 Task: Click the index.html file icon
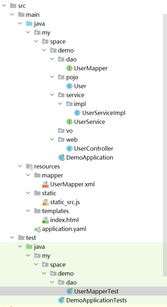click(x=45, y=220)
